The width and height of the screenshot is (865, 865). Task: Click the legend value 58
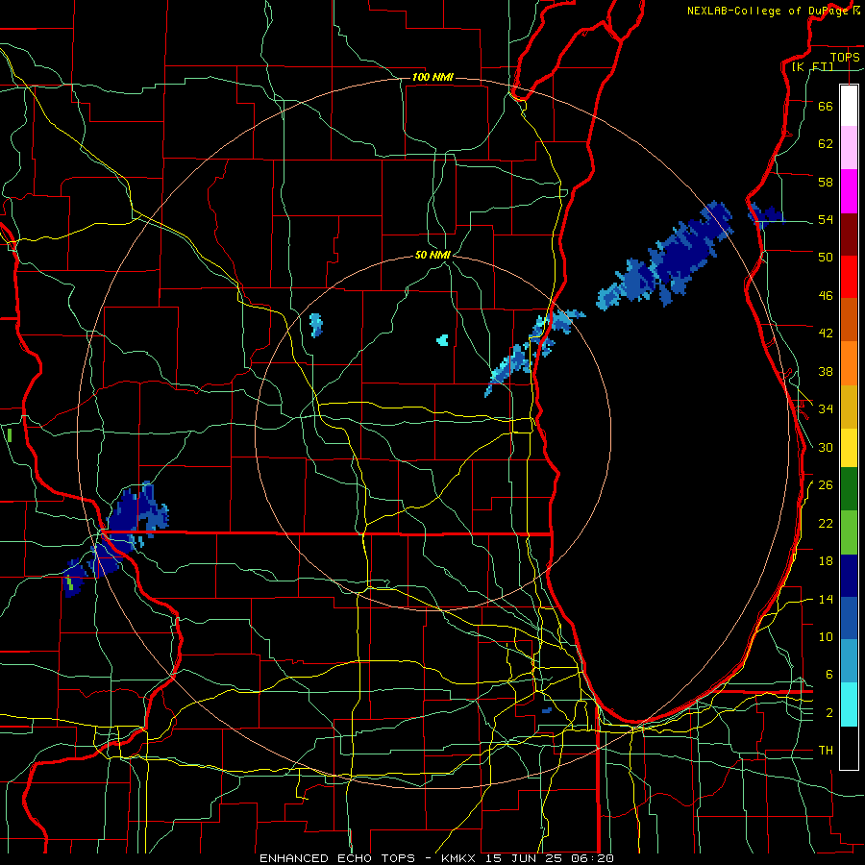826,182
